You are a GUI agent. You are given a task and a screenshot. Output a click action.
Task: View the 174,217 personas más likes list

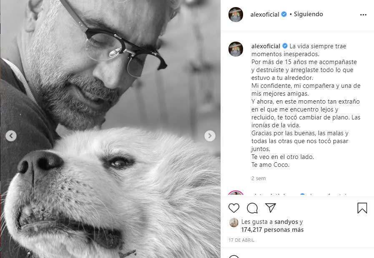pos(272,230)
